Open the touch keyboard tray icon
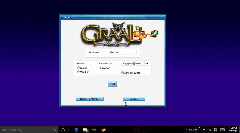Viewport: 240px width, 133px height. [222, 130]
